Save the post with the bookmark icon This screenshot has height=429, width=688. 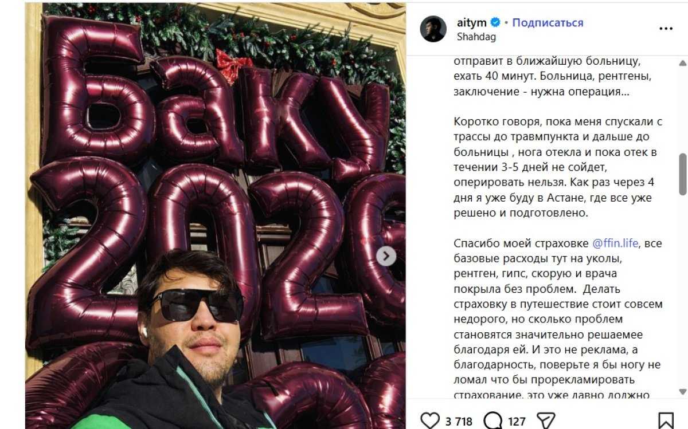666,421
